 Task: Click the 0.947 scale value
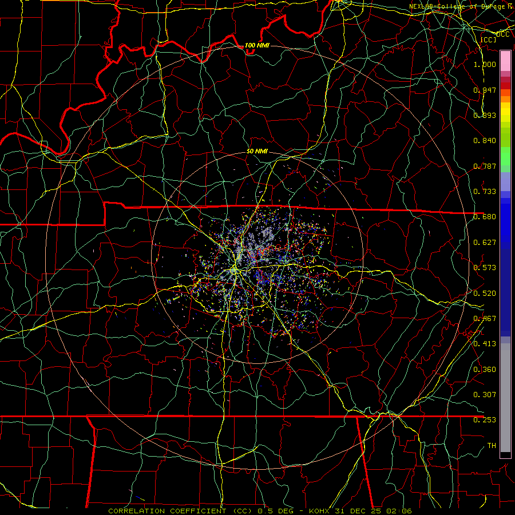click(x=485, y=90)
